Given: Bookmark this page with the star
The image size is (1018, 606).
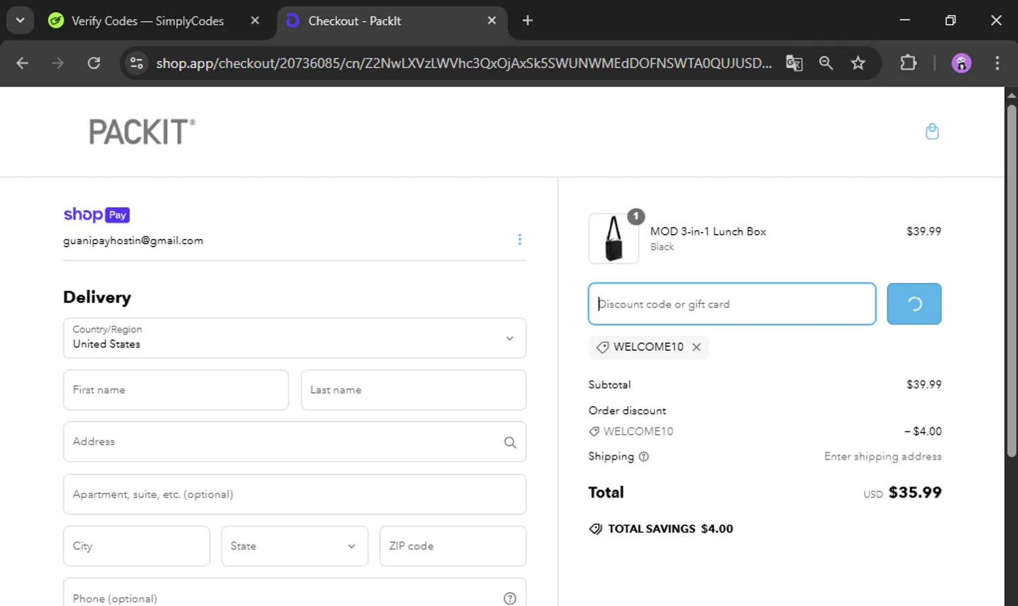Looking at the screenshot, I should 858,63.
